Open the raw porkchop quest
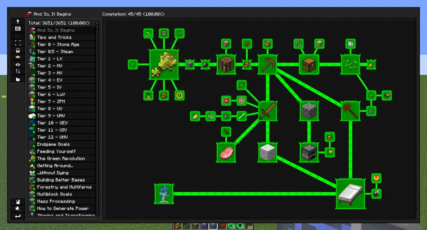The image size is (427, 230). click(x=226, y=152)
